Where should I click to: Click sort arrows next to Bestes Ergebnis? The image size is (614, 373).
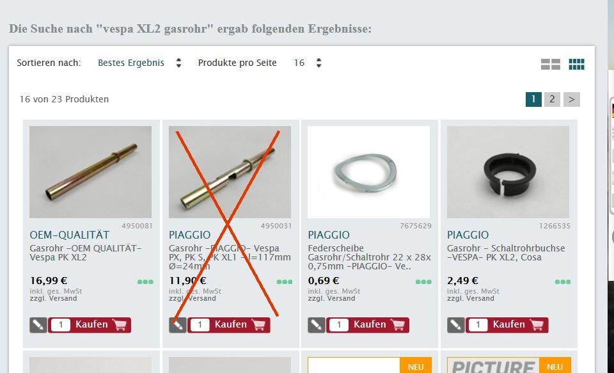pyautogui.click(x=178, y=63)
